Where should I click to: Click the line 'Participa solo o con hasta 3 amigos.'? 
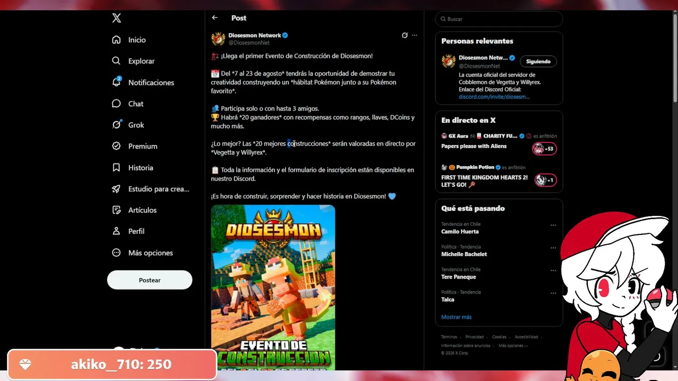[270, 108]
